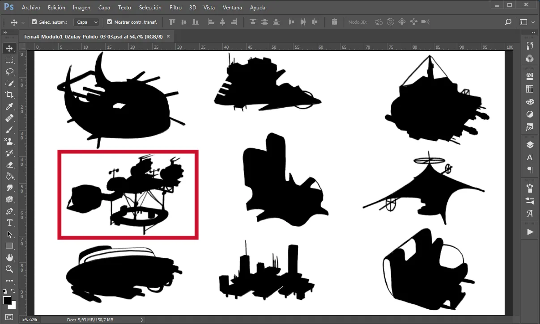Toggle the Mostrar contr. transf. checkbox
The height and width of the screenshot is (324, 540).
(x=110, y=22)
